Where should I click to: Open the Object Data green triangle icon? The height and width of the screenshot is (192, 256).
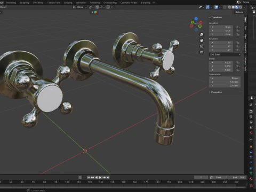tap(251, 173)
